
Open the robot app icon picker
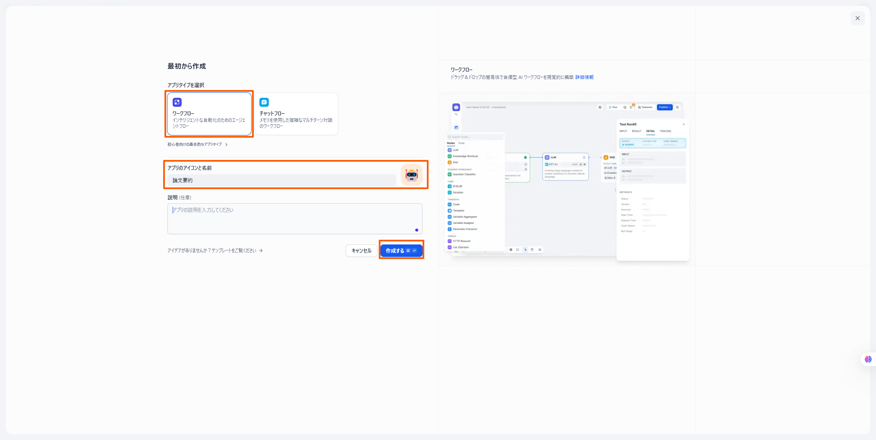click(x=411, y=175)
